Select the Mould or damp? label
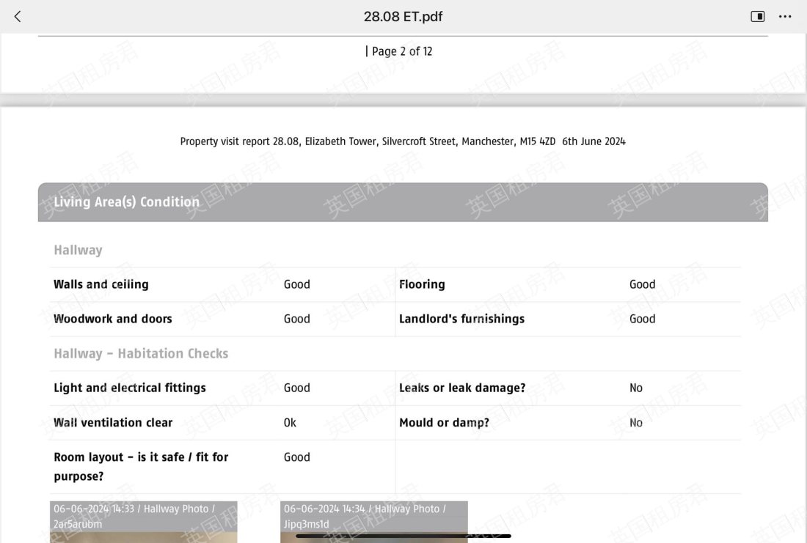 tap(444, 422)
